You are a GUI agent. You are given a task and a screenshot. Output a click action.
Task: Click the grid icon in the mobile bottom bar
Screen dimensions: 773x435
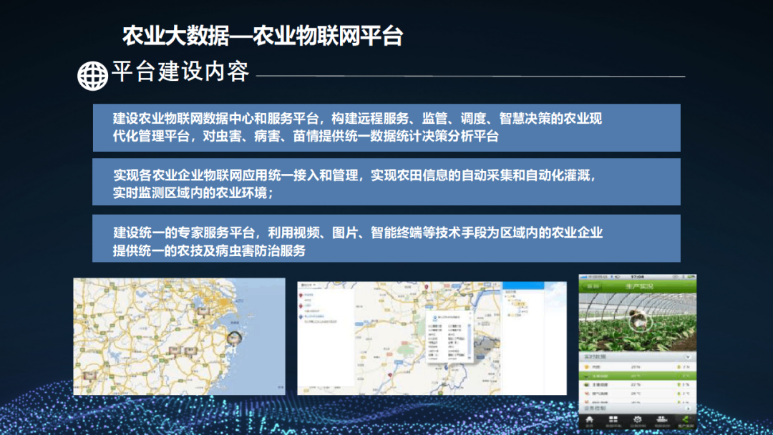coord(612,419)
